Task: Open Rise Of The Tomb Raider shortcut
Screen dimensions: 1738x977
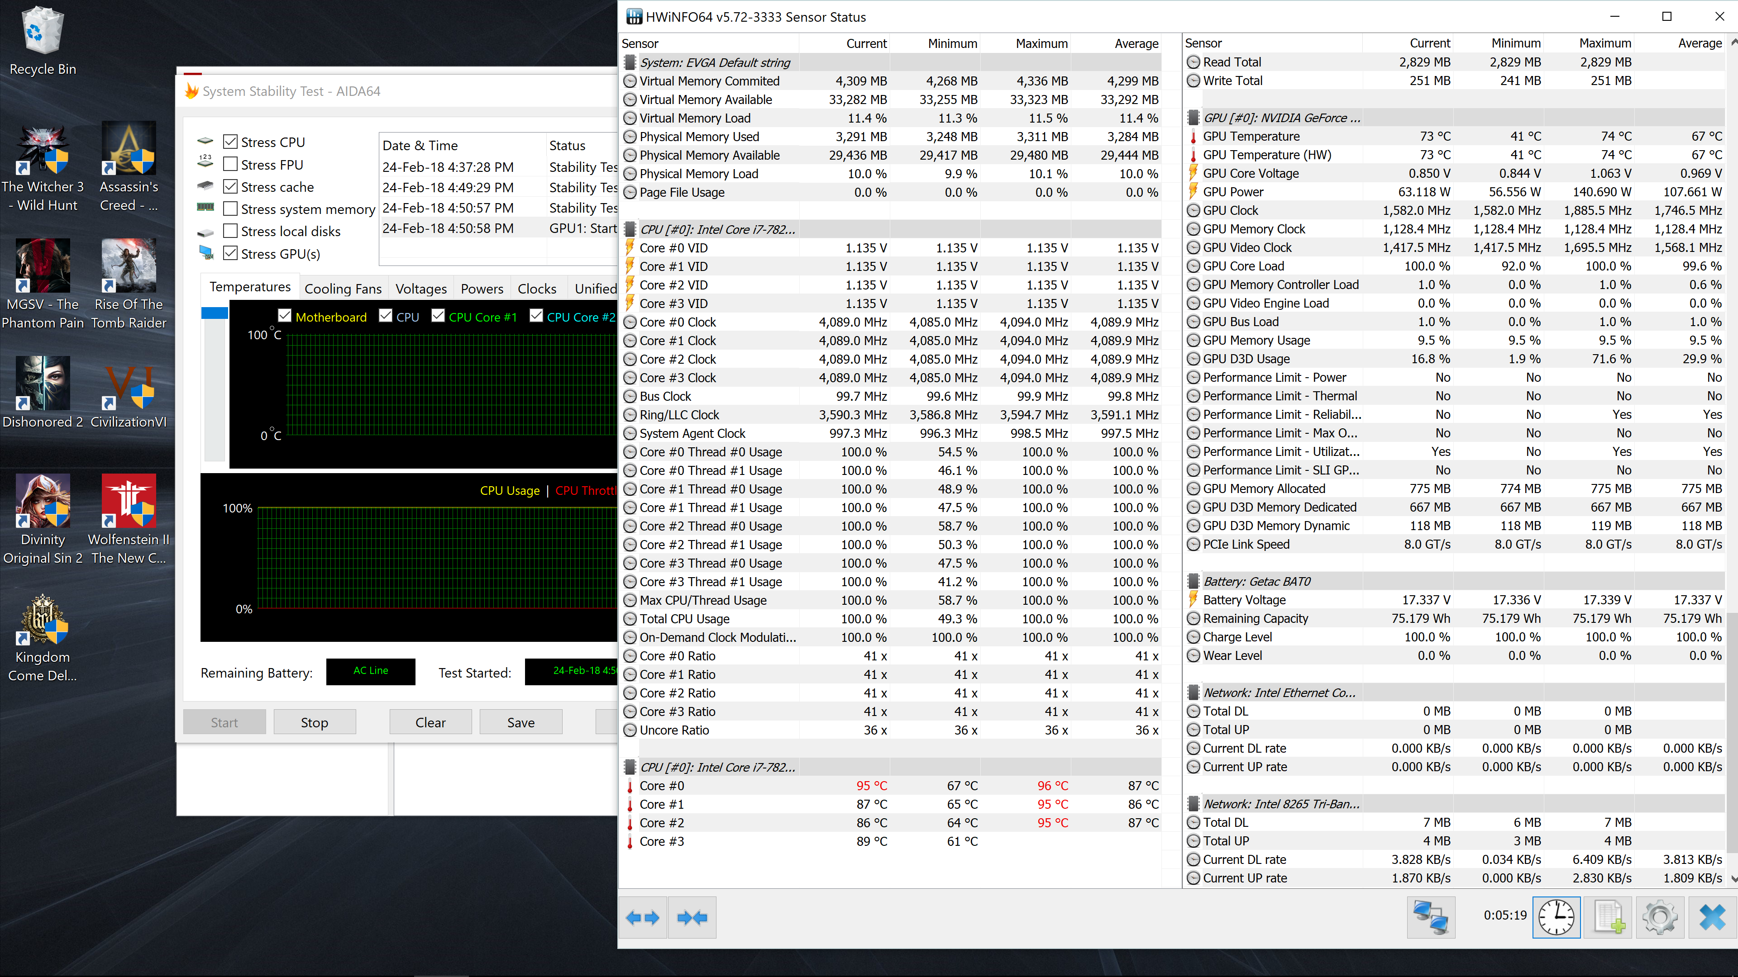Action: 128,285
